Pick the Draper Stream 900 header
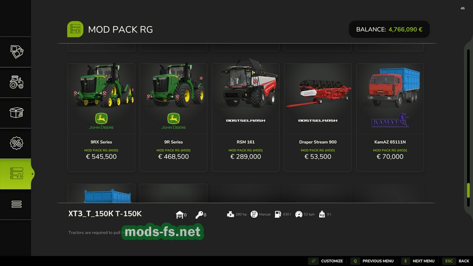Screen dimensions: 473x266 (x=318, y=117)
